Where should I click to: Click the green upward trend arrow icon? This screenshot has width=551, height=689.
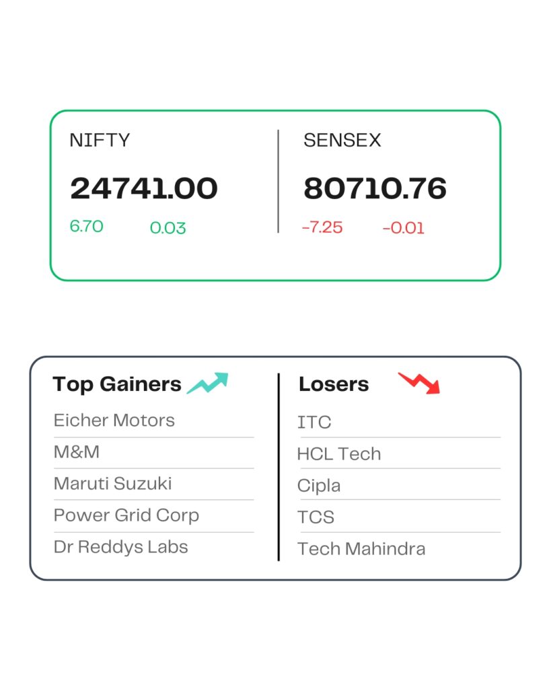(207, 383)
